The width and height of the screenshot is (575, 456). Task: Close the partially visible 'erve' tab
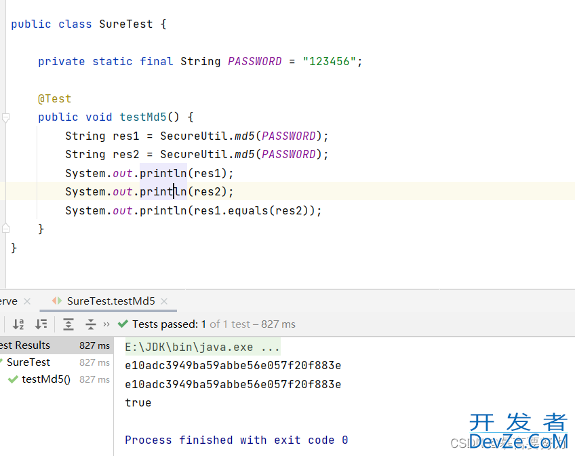pos(27,301)
